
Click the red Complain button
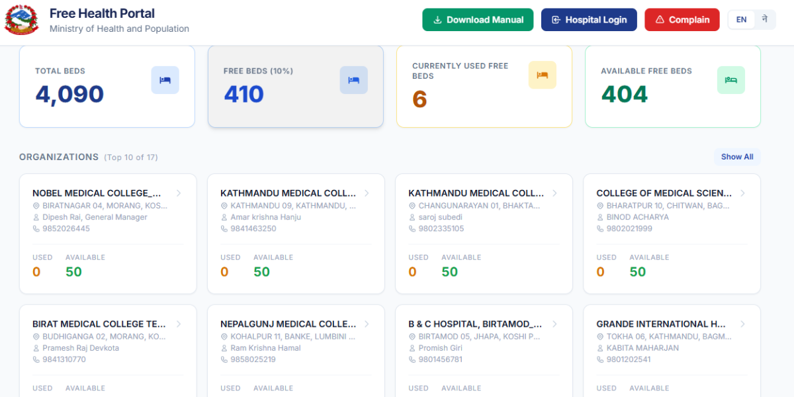pos(682,20)
